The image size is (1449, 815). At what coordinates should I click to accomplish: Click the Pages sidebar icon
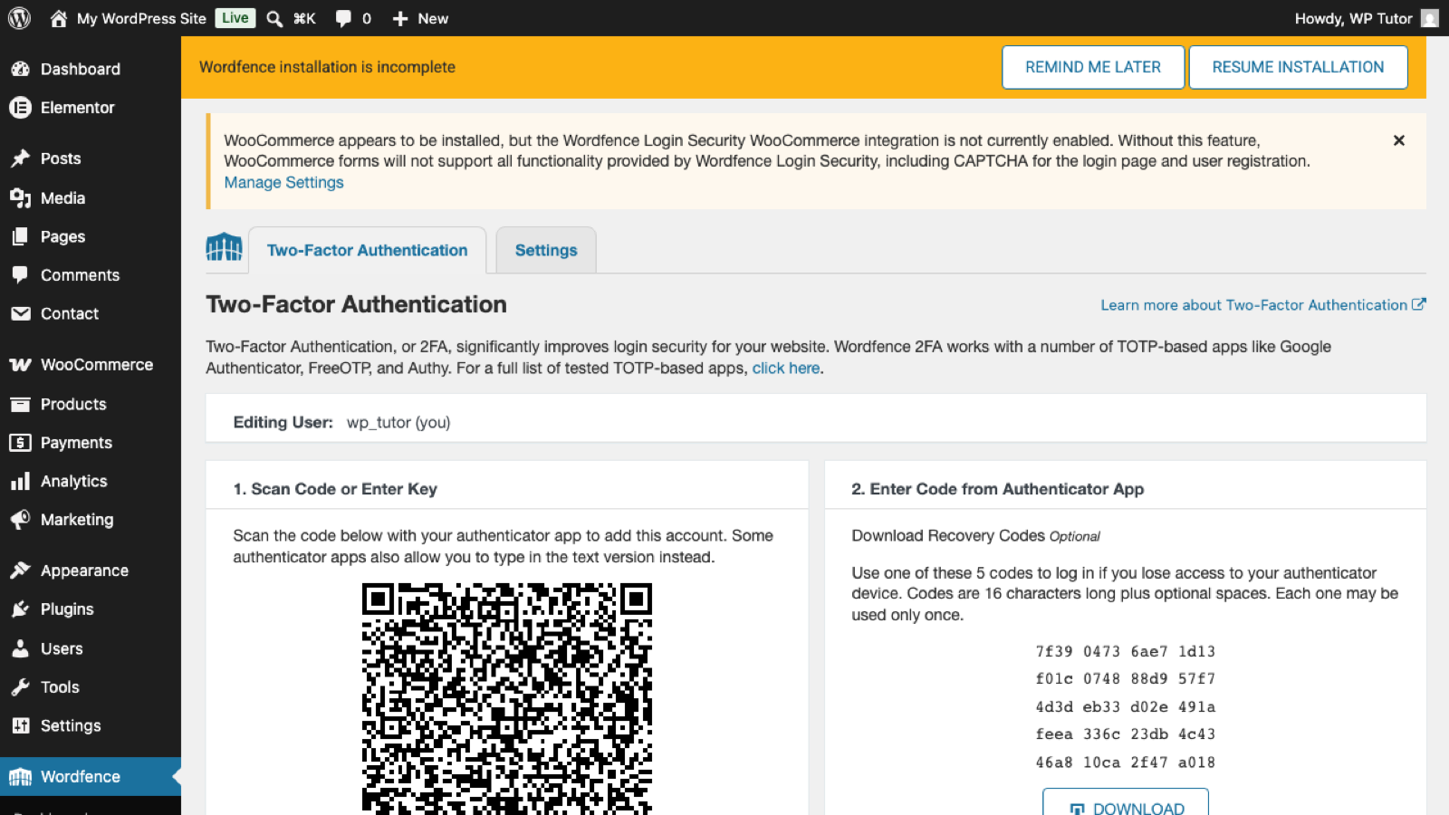click(20, 236)
